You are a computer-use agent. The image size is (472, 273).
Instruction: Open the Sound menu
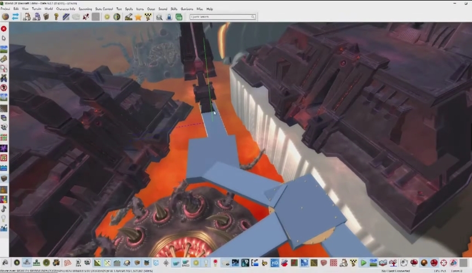163,9
